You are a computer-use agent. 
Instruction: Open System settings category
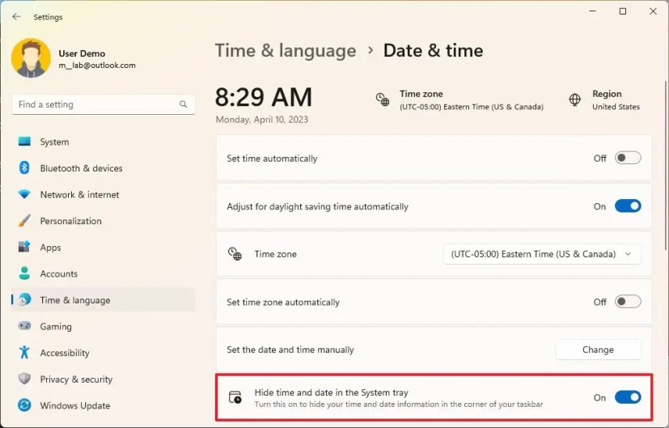pos(104,142)
